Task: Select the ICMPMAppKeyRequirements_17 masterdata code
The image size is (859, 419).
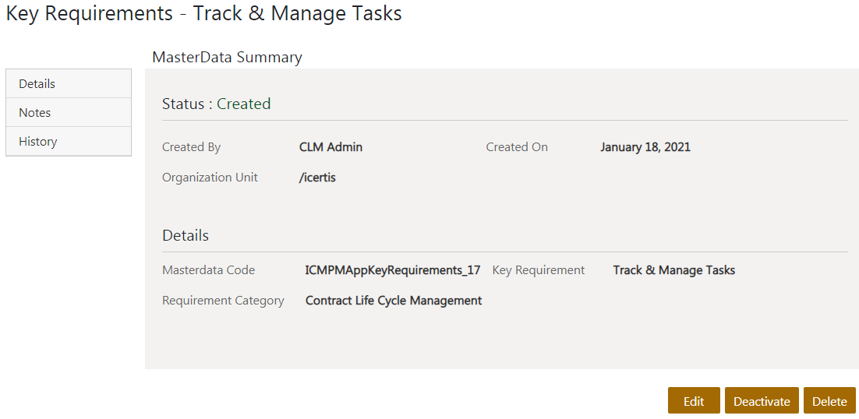Action: pos(392,270)
